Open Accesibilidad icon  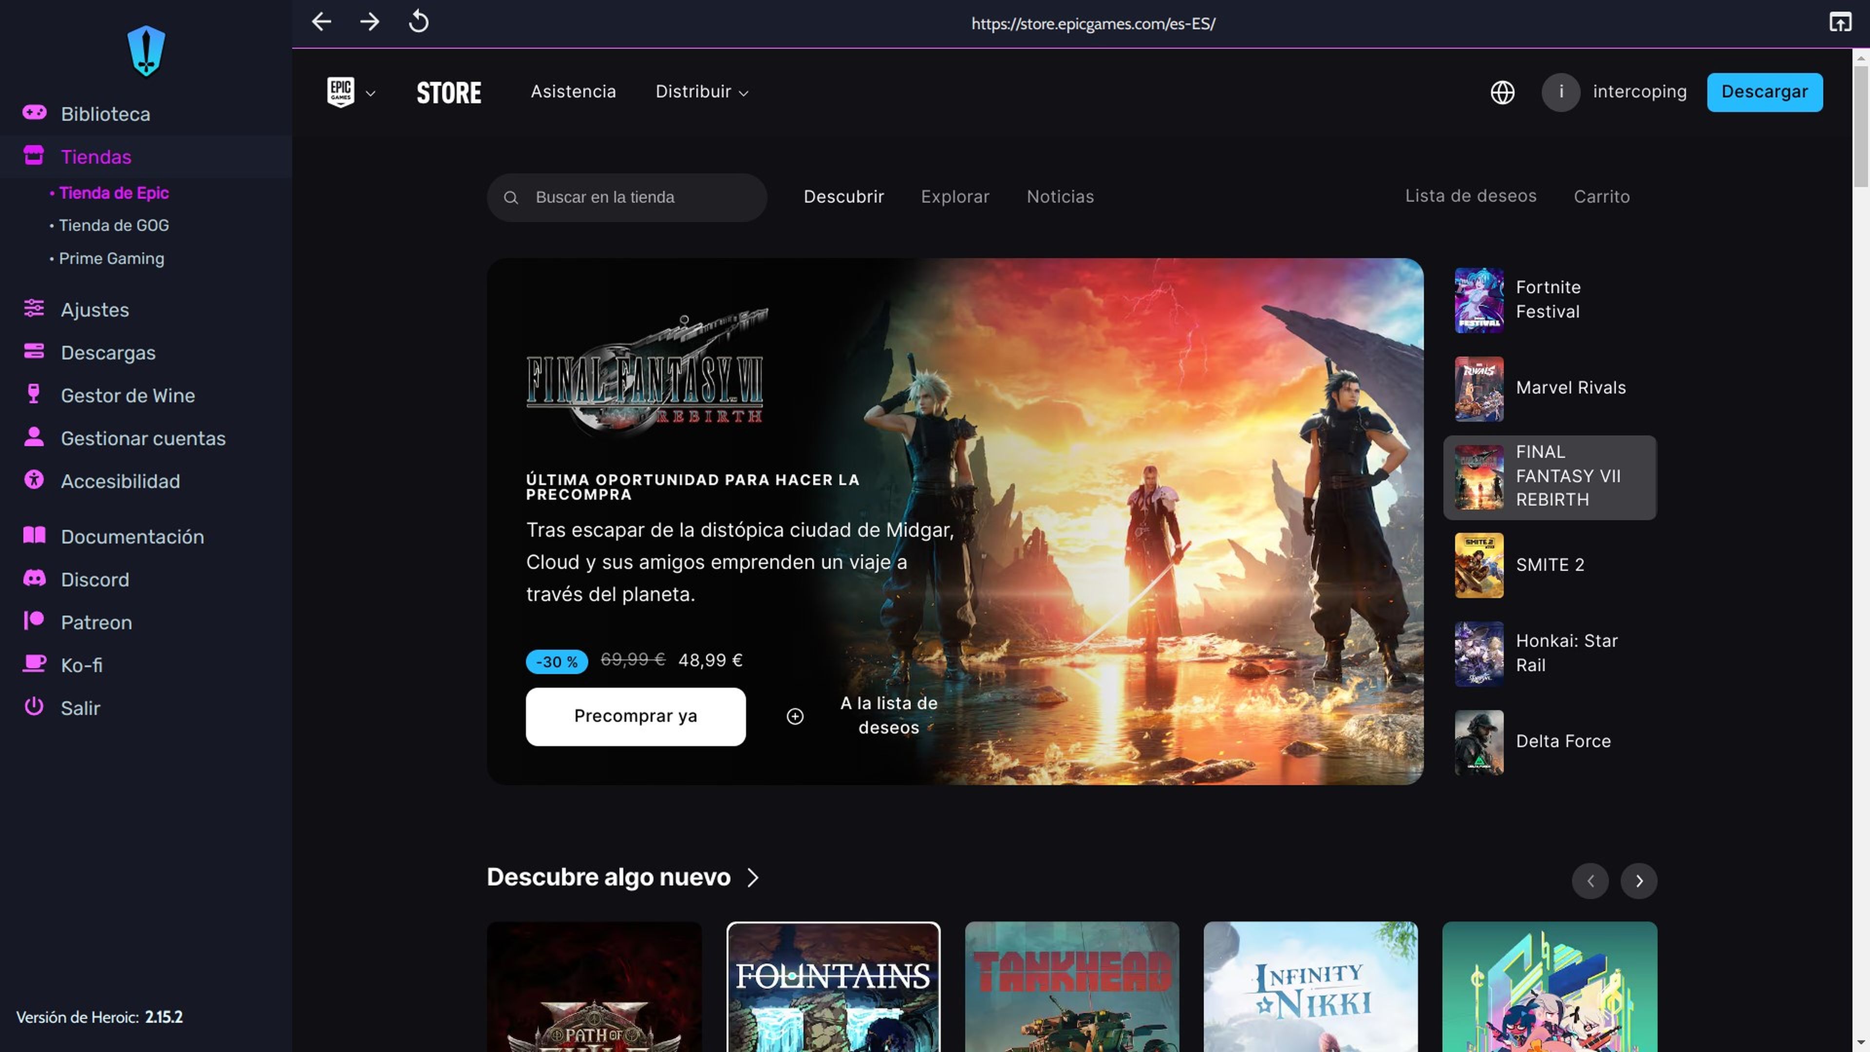click(x=34, y=480)
